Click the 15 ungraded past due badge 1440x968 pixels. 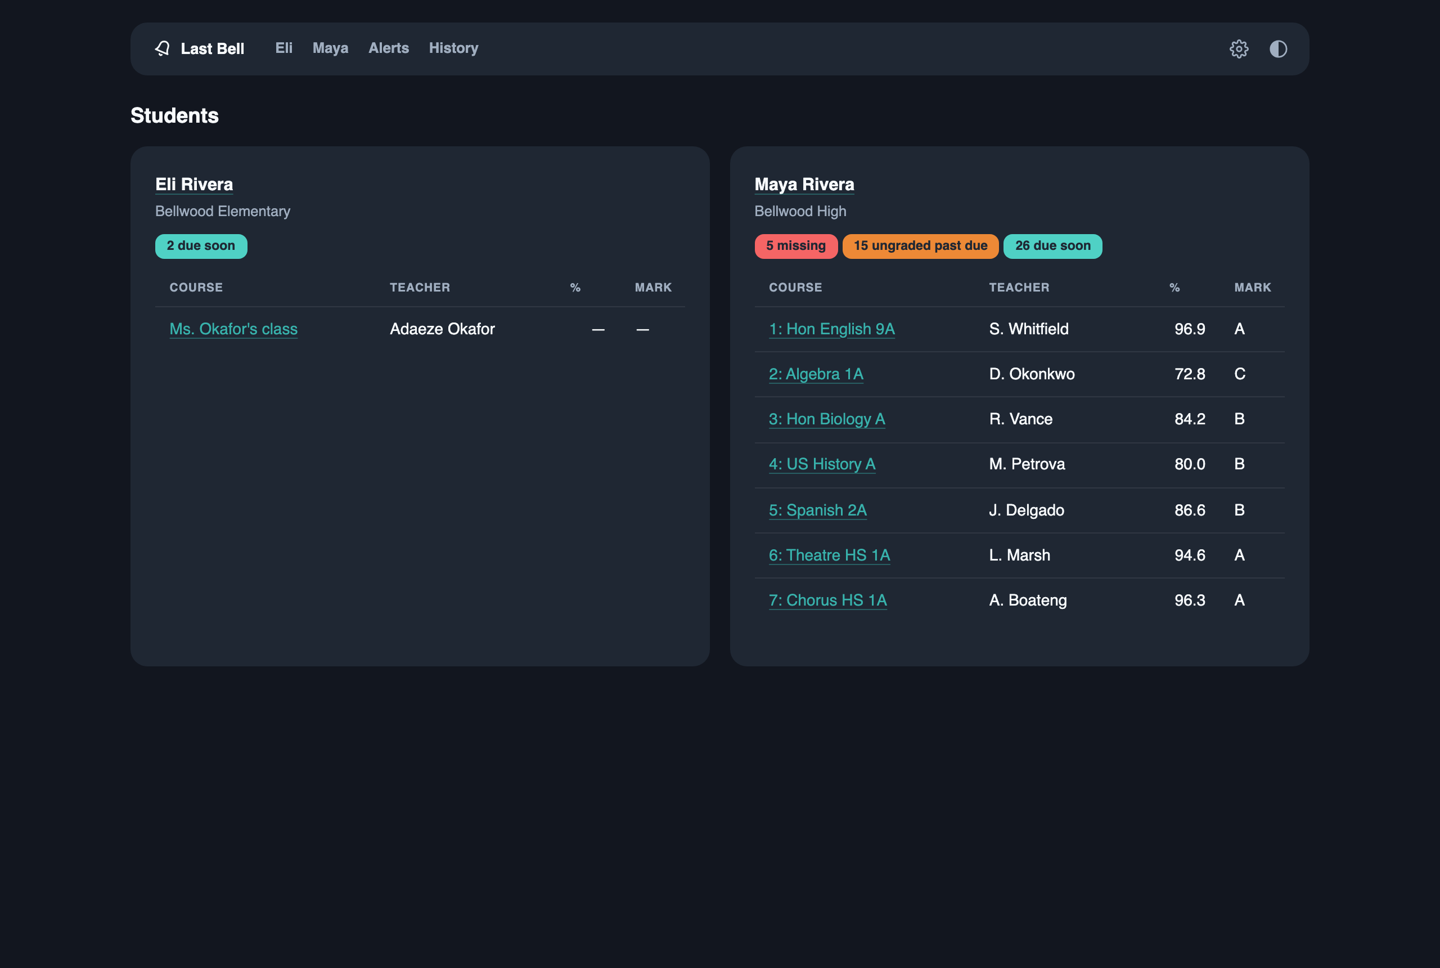[x=920, y=246]
